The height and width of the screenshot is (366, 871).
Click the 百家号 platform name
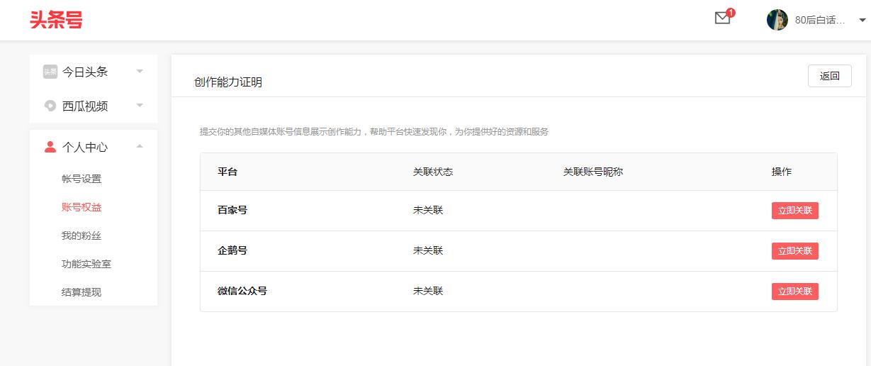(x=232, y=211)
